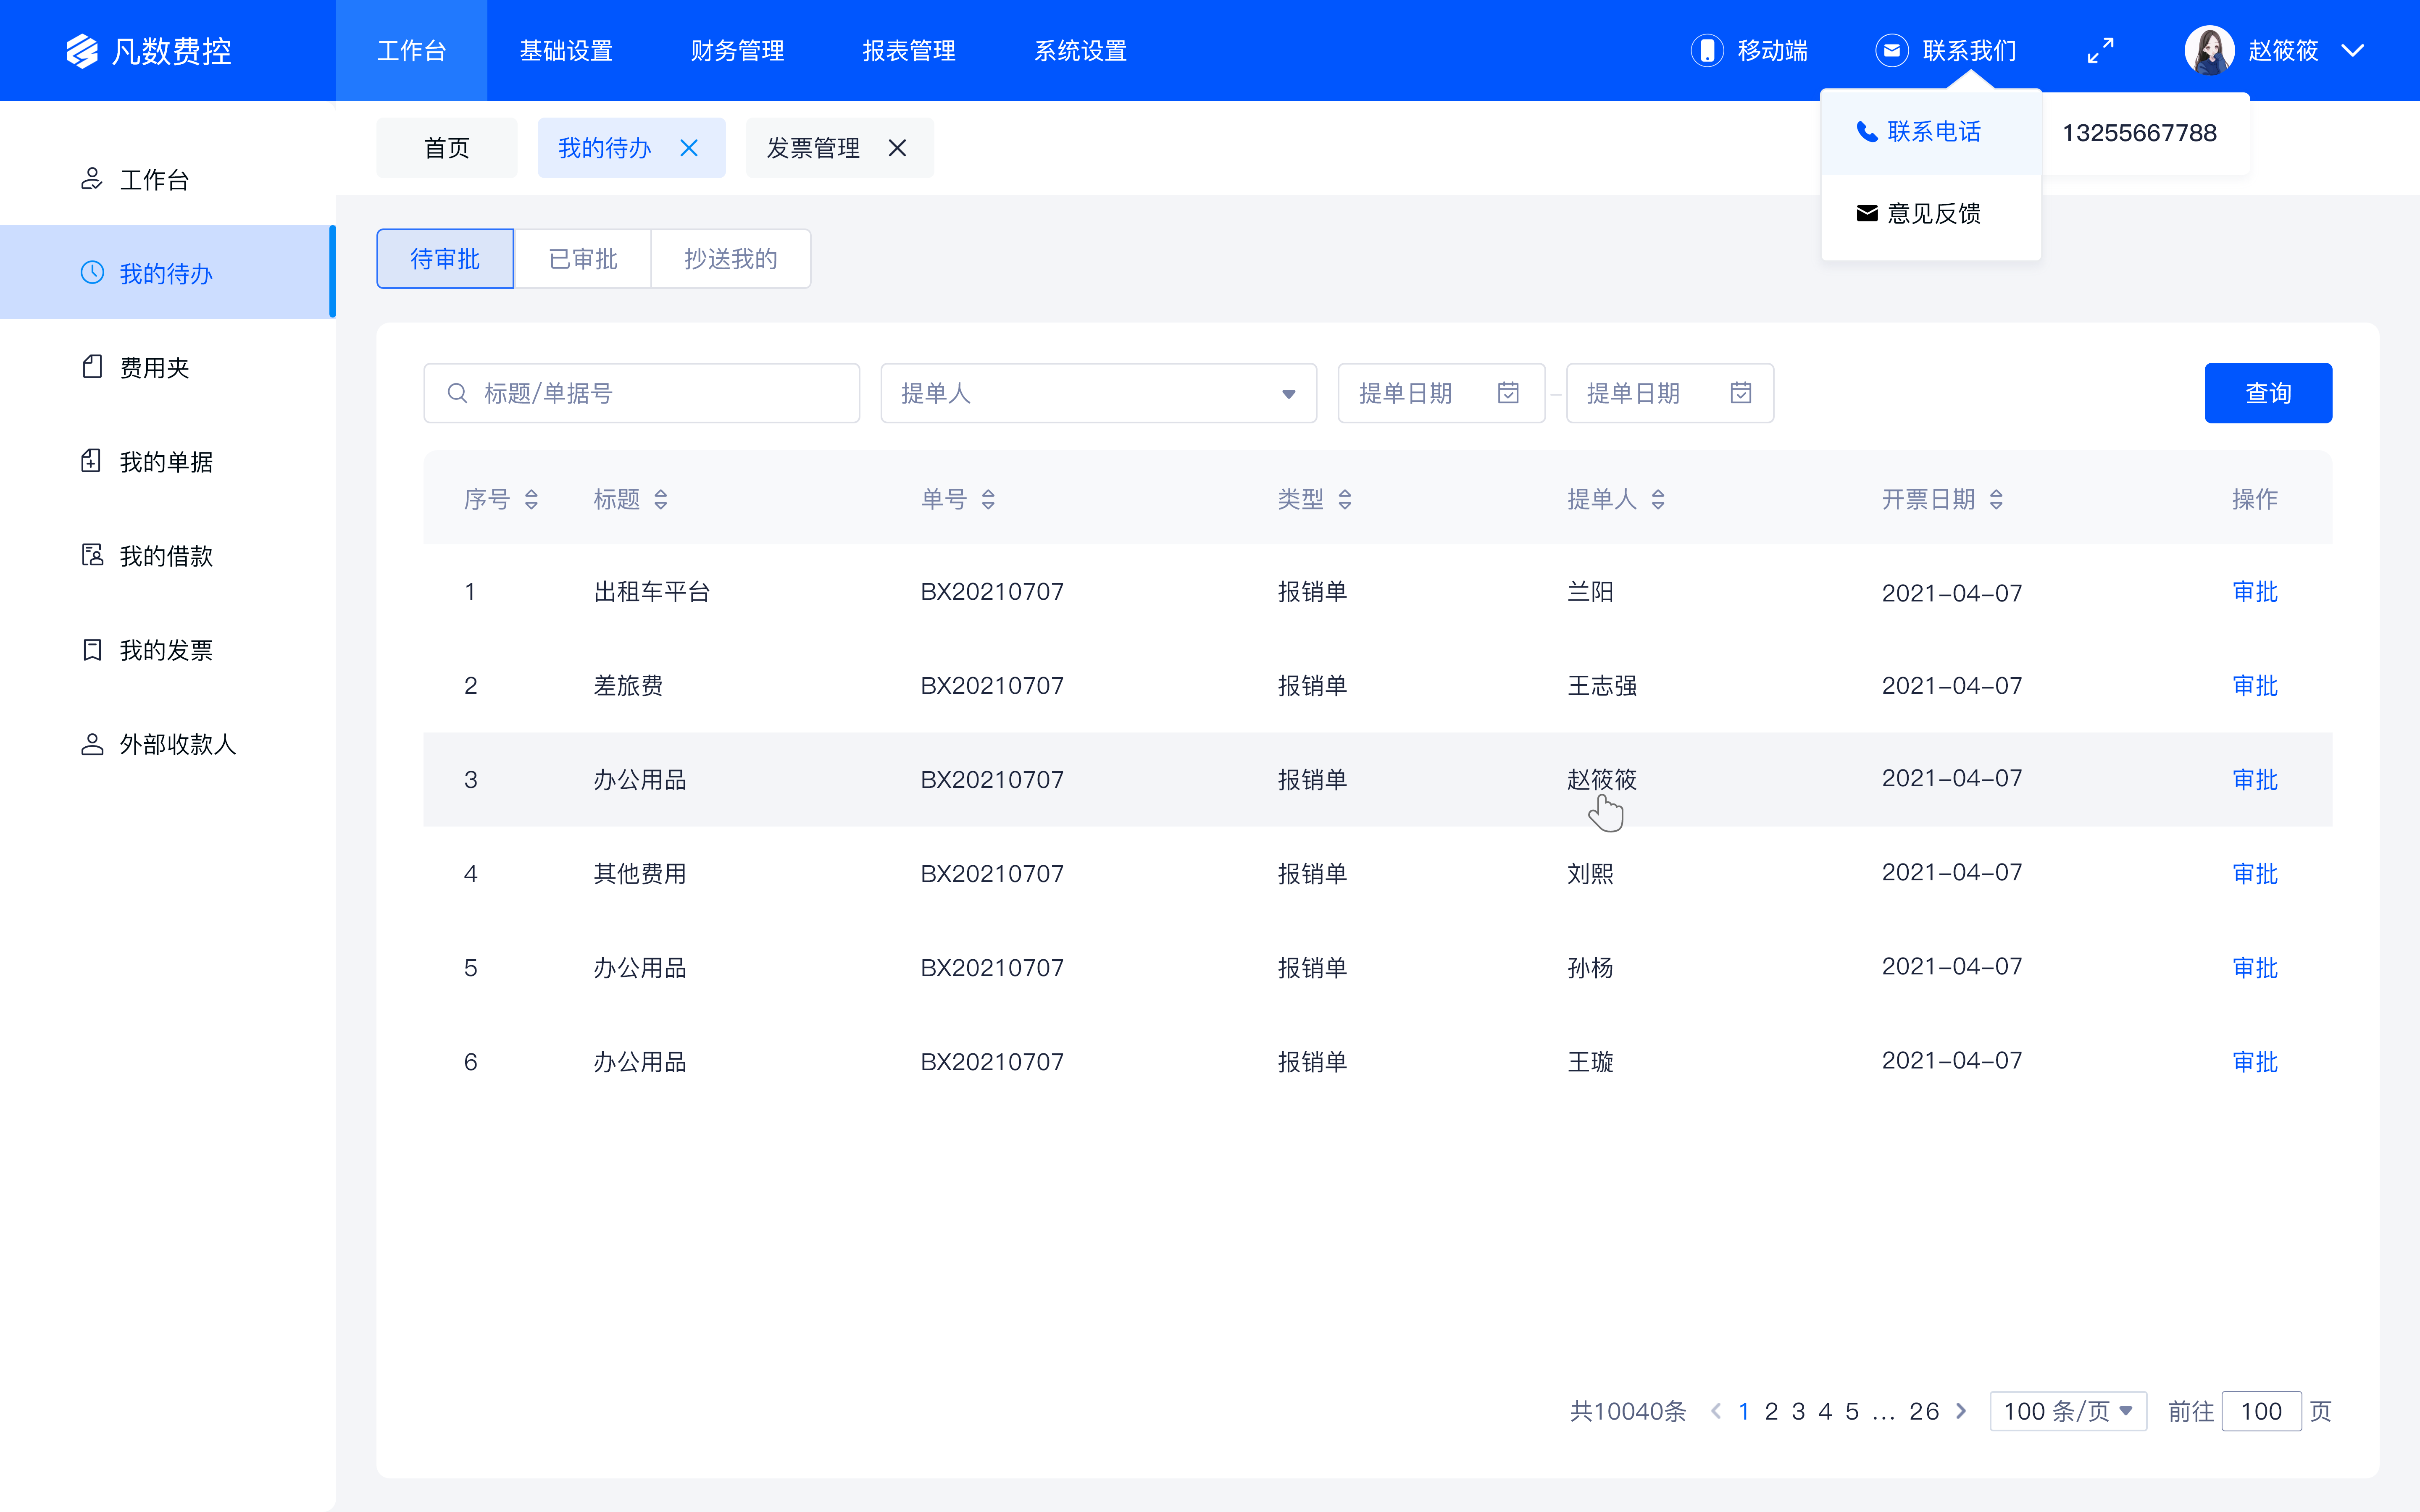Close the 发票管理 tab
Screen dimensions: 2420x1512
tap(897, 148)
